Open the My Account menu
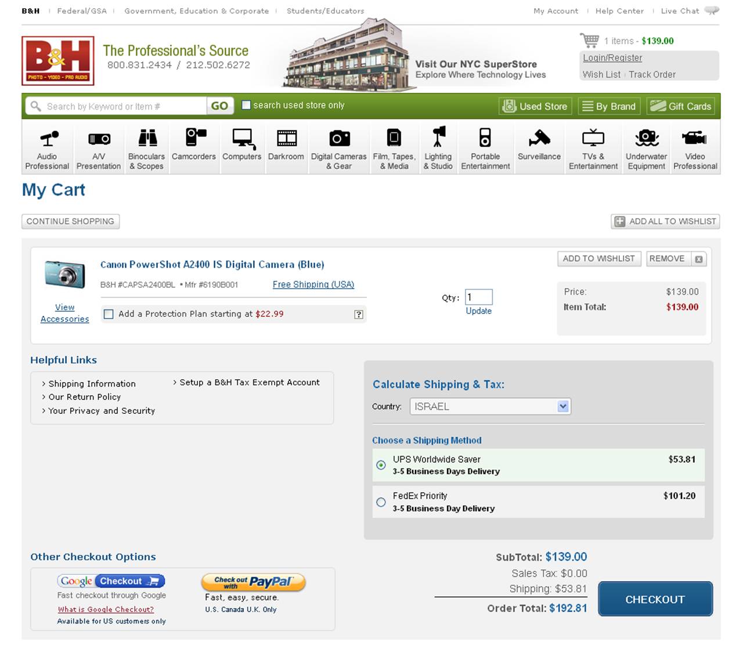Screen dimensions: 754x645 coord(555,11)
